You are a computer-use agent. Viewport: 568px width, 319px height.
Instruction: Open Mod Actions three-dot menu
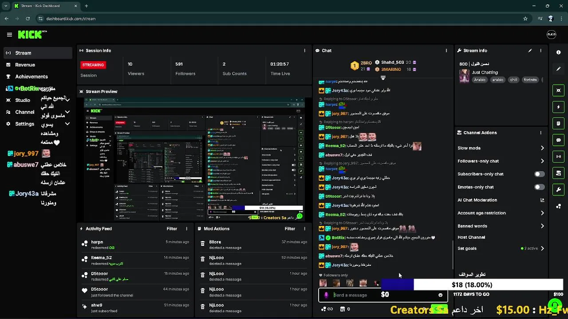[x=304, y=229]
